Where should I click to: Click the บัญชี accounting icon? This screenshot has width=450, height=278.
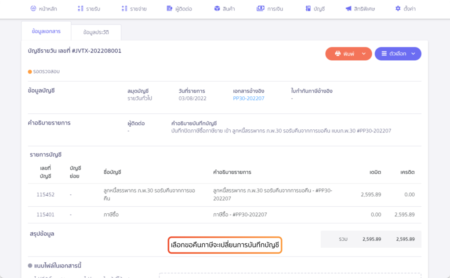[308, 9]
